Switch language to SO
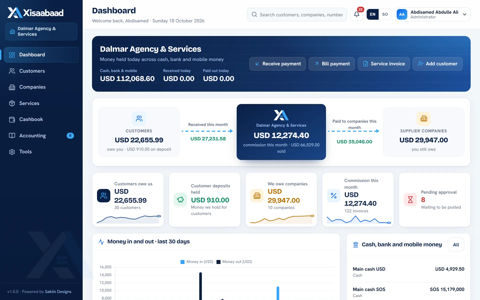This screenshot has height=300, width=480. tap(385, 14)
